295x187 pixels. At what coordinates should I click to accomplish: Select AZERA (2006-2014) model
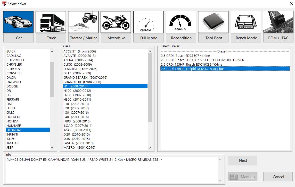105,60
